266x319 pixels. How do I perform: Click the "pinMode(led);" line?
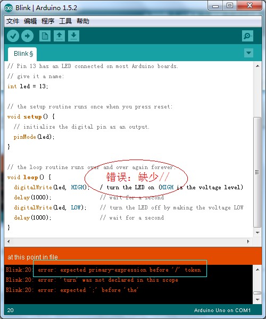[34, 137]
